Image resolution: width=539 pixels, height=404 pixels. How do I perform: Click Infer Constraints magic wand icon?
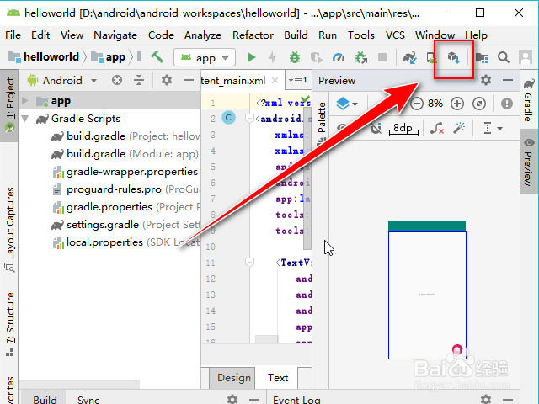(459, 129)
